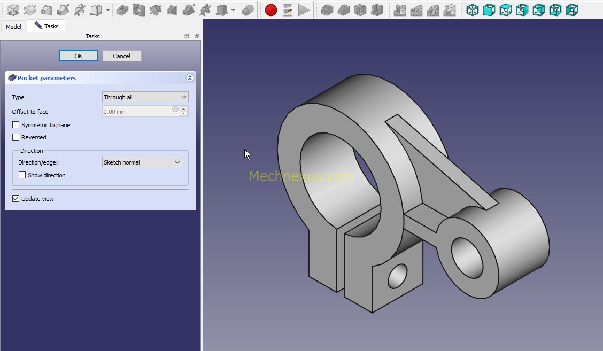Select the Tasks tab
This screenshot has height=351, width=603.
(47, 26)
